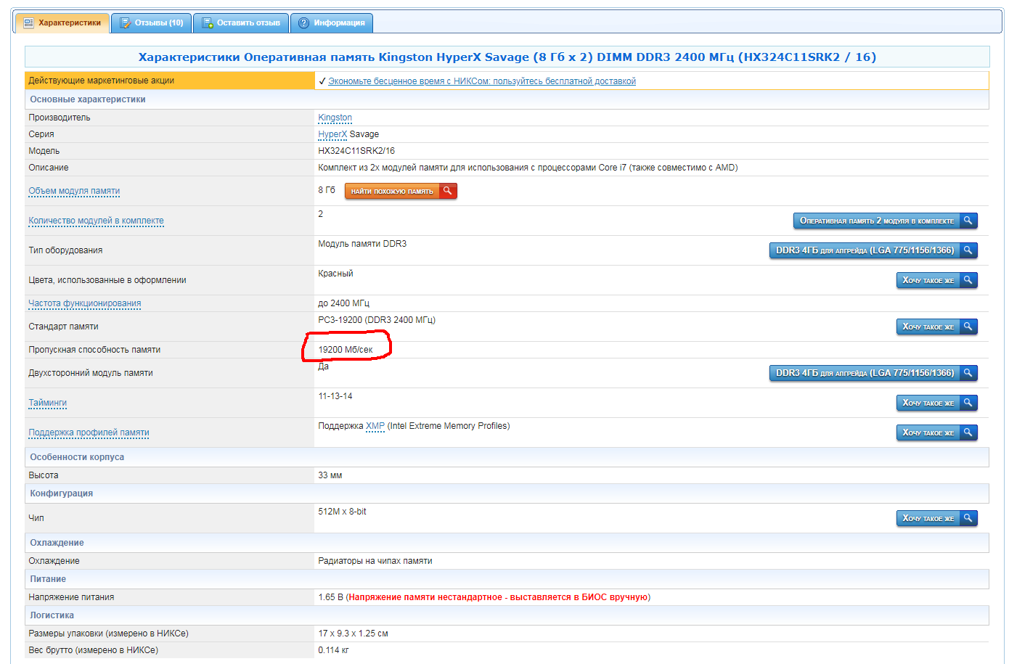The height and width of the screenshot is (664, 1009).
Task: Select the 33 мм height value
Action: [330, 475]
